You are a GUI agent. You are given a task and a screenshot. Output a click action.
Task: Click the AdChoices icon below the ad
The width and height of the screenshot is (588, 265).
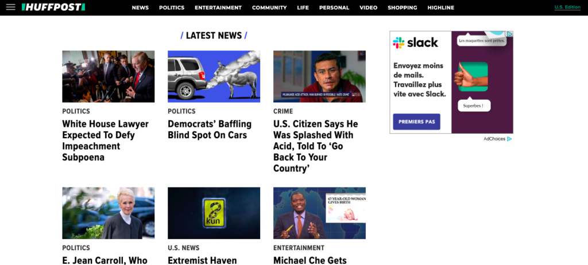509,139
